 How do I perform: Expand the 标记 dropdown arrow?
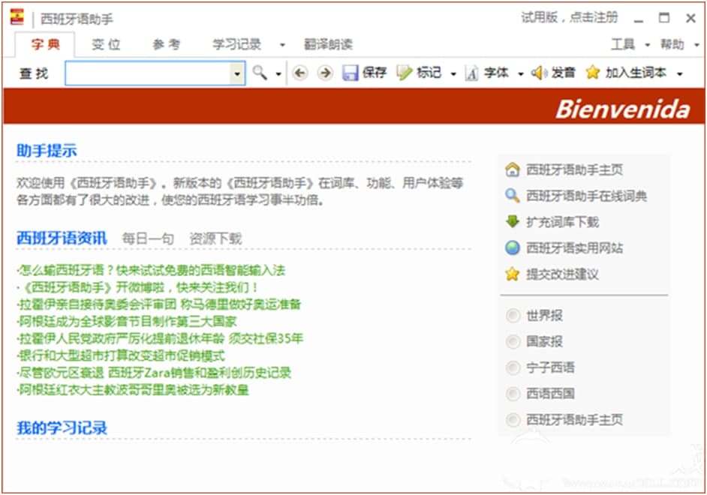point(453,73)
